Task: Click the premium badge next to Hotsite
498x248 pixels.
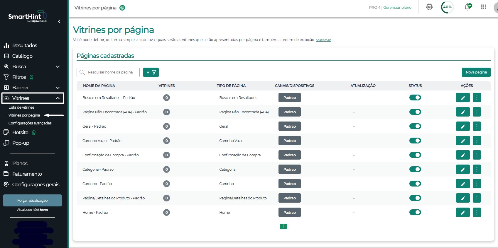Action: pyautogui.click(x=34, y=133)
